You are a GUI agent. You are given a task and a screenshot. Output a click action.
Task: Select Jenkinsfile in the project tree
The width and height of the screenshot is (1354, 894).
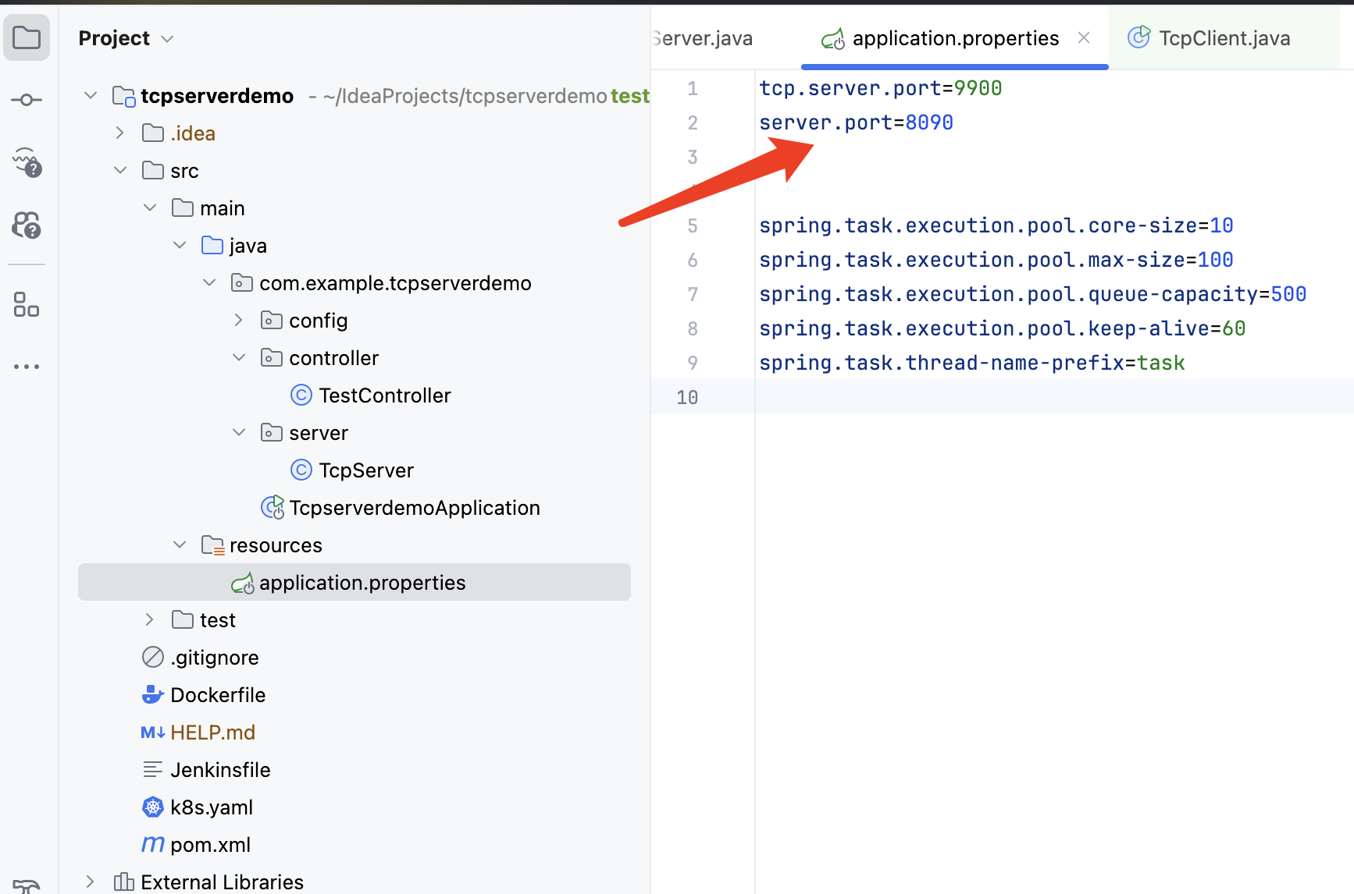(220, 770)
